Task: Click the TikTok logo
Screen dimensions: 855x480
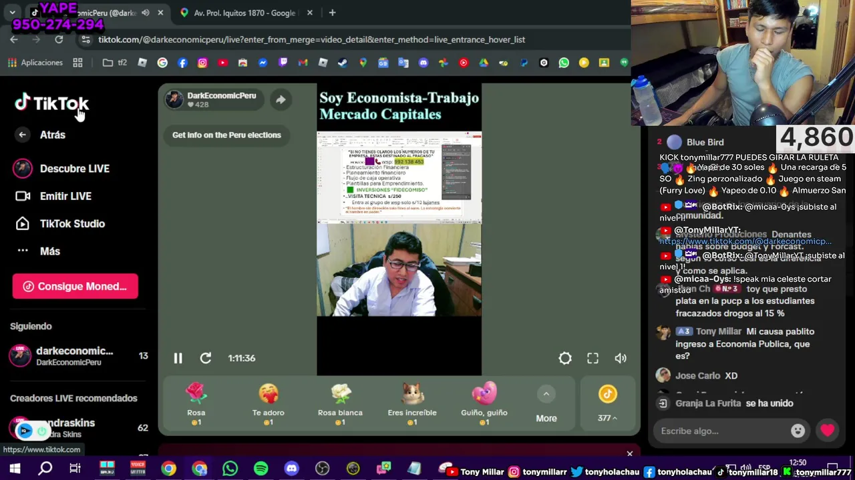Action: point(52,103)
